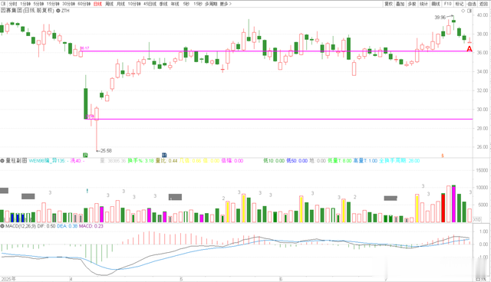Screen dimensions: 491x282
Task: Toggle the side panel icon near 40.00
Action: (x=469, y=11)
